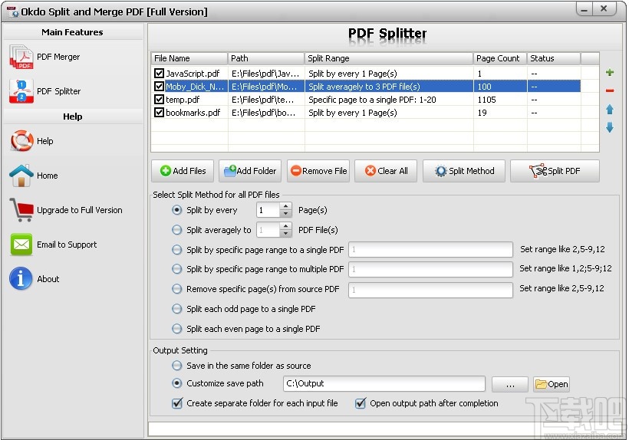Browse for save path with ellipsis button

pos(510,384)
